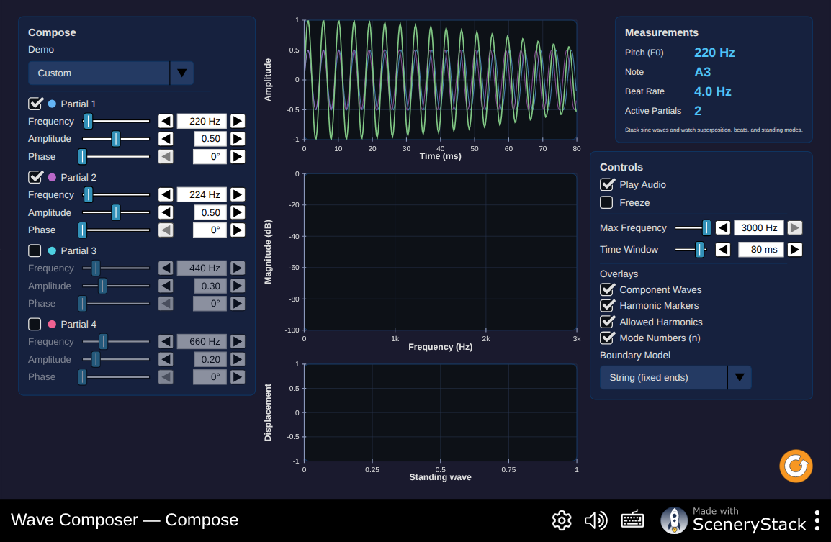Click Partial 2 frequency value 224 Hz
The height and width of the screenshot is (542, 831).
202,195
